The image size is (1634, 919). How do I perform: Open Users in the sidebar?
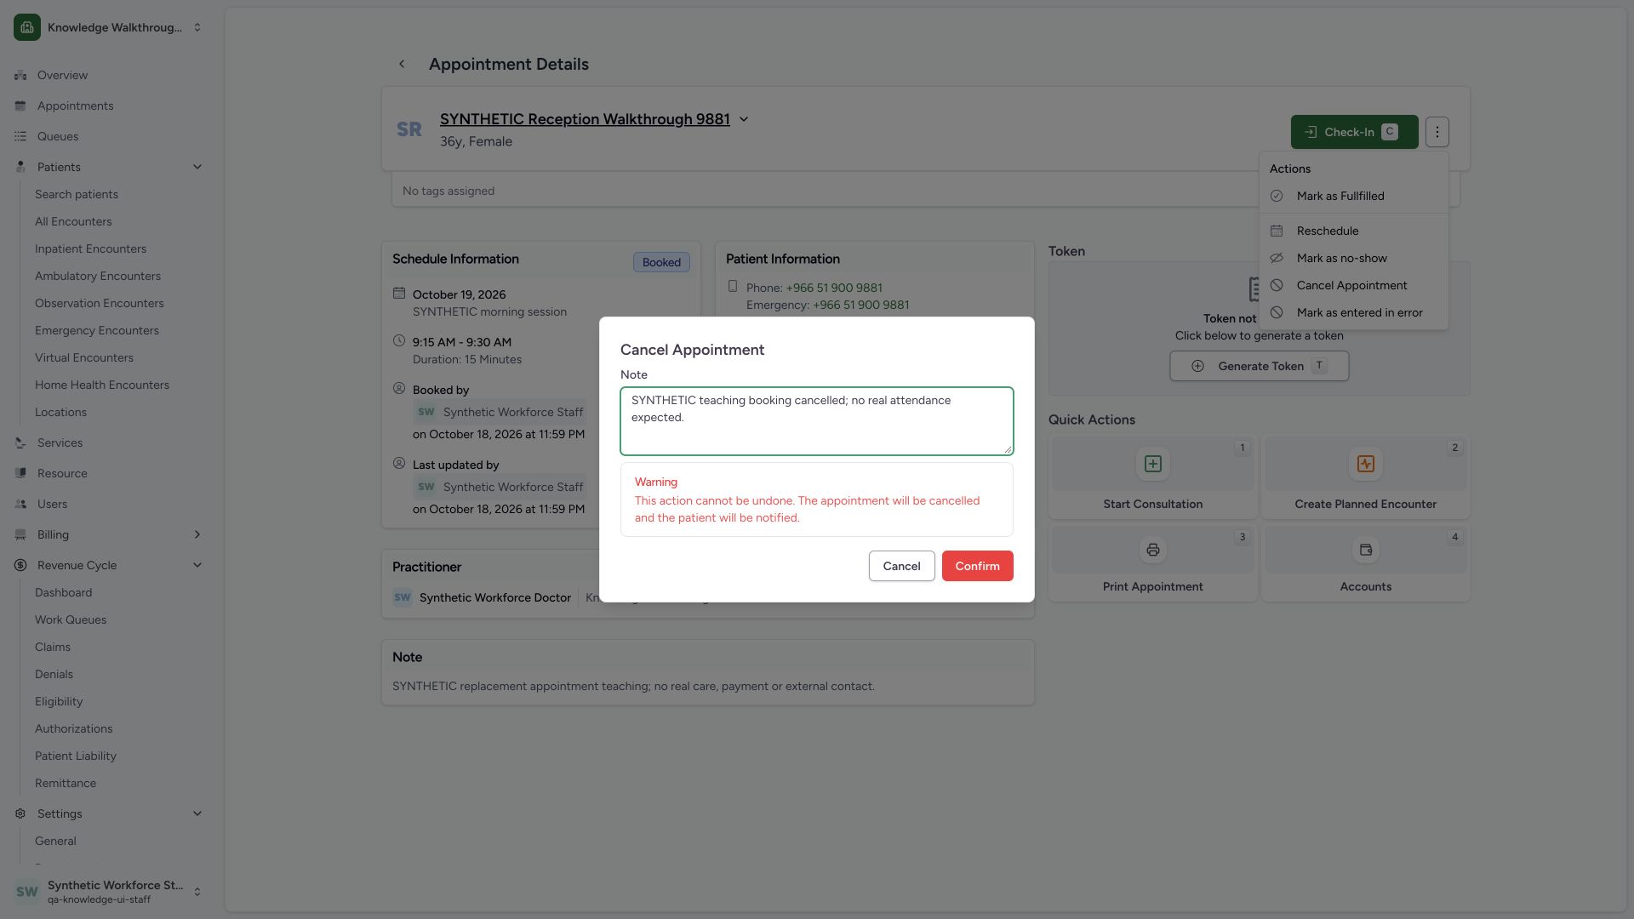coord(52,504)
